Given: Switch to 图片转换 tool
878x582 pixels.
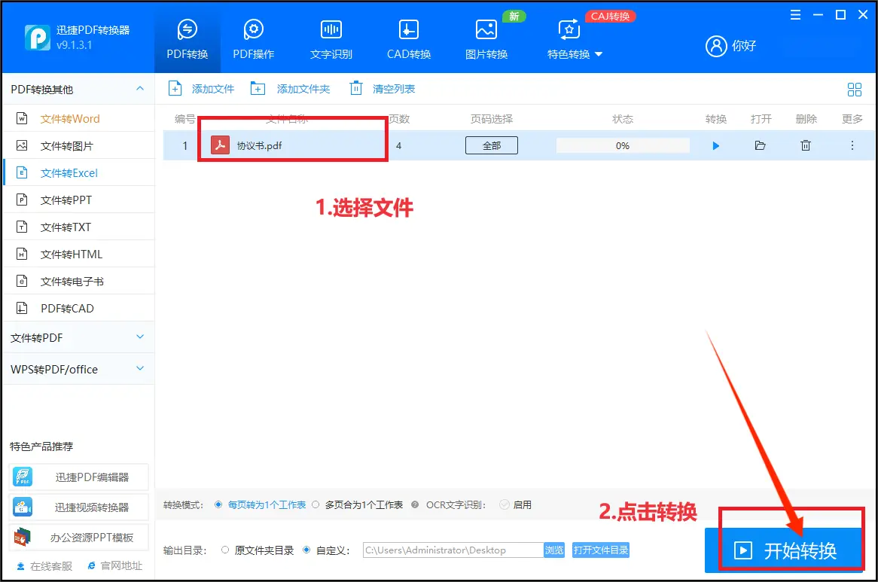Looking at the screenshot, I should coord(486,39).
